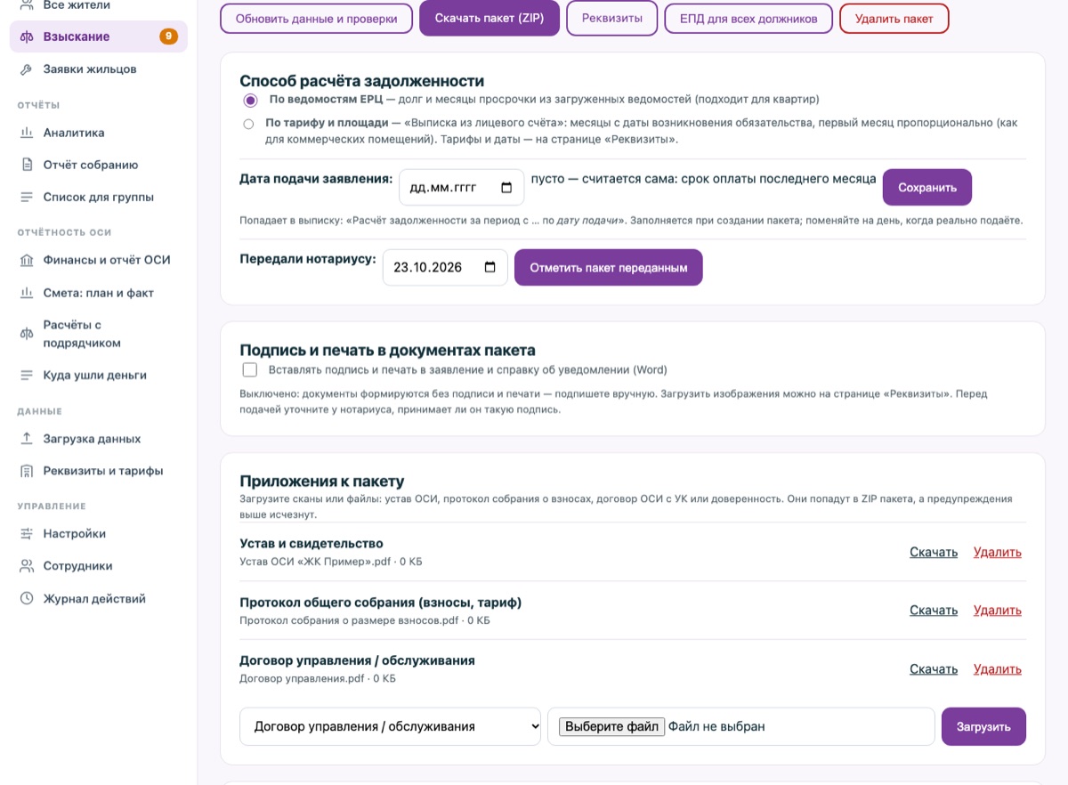
Task: Click Обновить данные и проверки button
Action: pos(316,19)
